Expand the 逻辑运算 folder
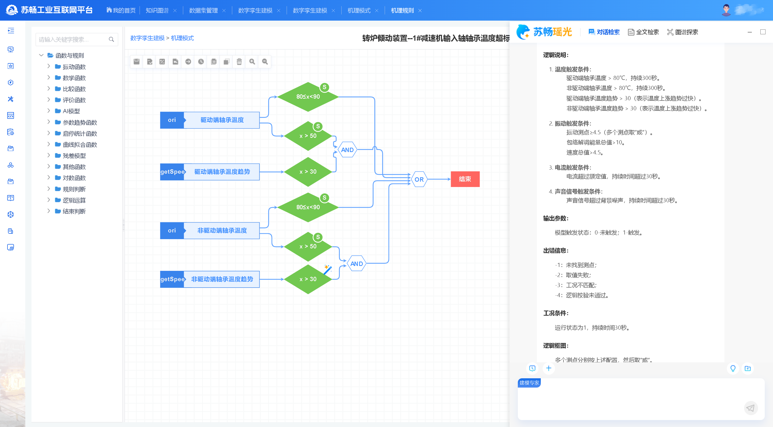The image size is (773, 427). coord(49,200)
